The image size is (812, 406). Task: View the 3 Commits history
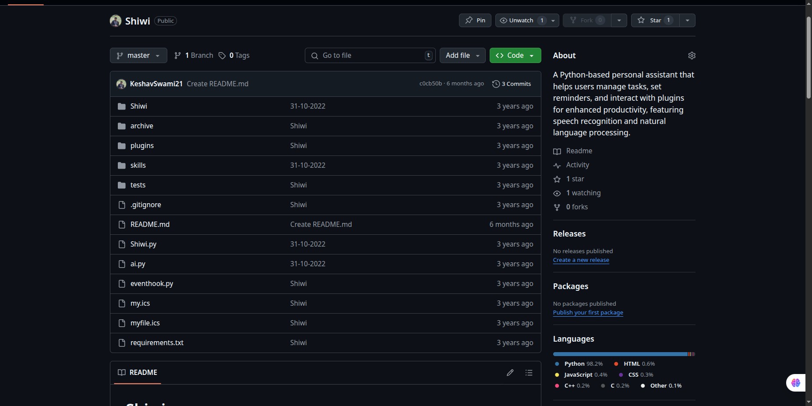[512, 84]
